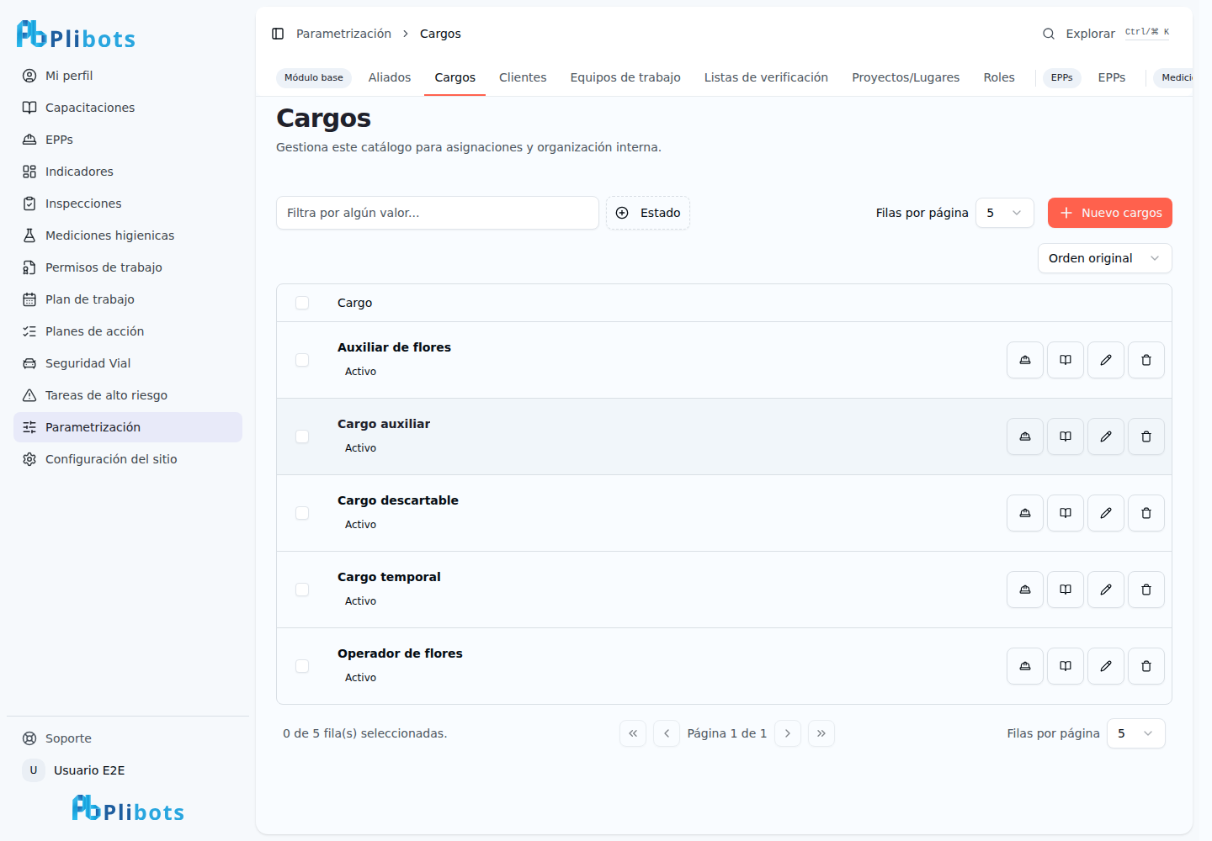The height and width of the screenshot is (841, 1212).
Task: Expand the Orden original sort dropdown
Action: (x=1105, y=258)
